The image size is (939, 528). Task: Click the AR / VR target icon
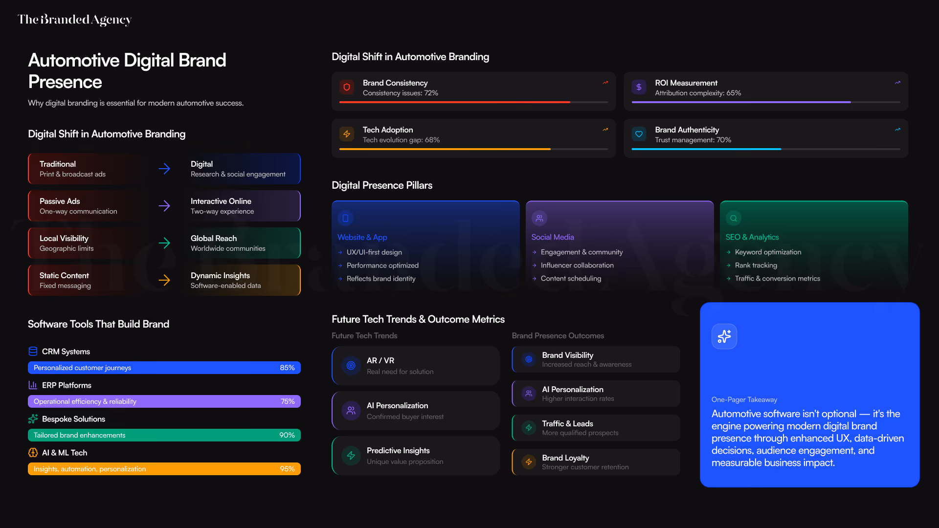[351, 366]
